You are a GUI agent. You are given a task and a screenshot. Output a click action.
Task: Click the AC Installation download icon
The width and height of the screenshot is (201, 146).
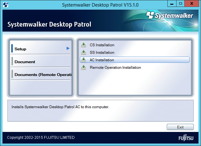[x=84, y=60]
